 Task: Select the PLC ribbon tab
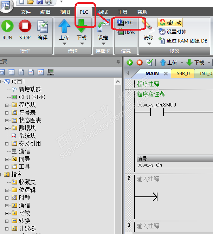pyautogui.click(x=84, y=12)
